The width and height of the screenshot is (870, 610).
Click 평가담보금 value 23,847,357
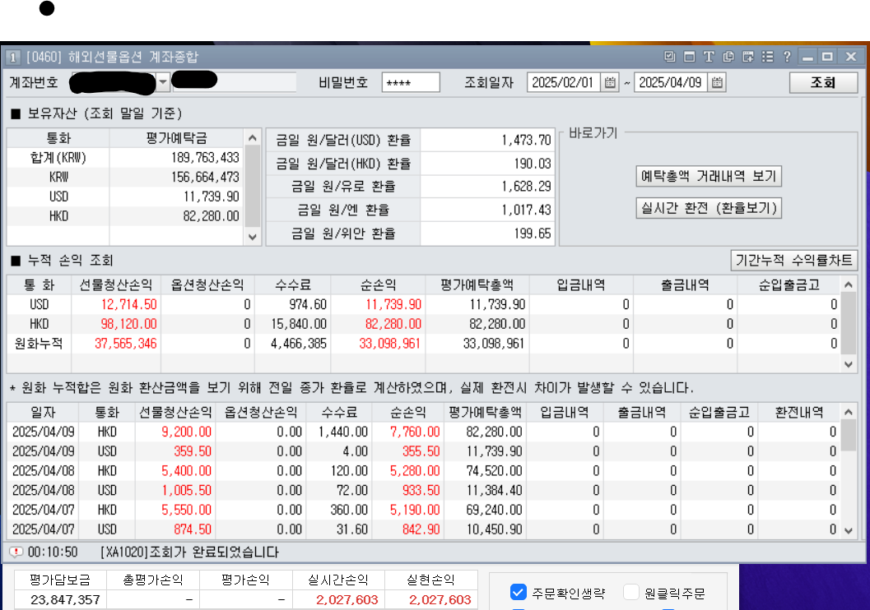coord(65,599)
